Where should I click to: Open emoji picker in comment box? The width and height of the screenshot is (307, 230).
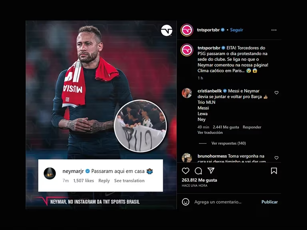pyautogui.click(x=185, y=202)
